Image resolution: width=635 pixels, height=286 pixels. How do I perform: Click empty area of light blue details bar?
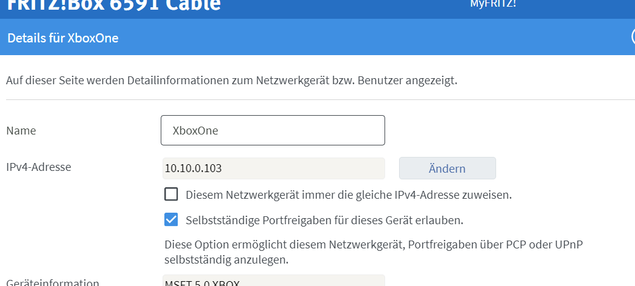point(365,37)
